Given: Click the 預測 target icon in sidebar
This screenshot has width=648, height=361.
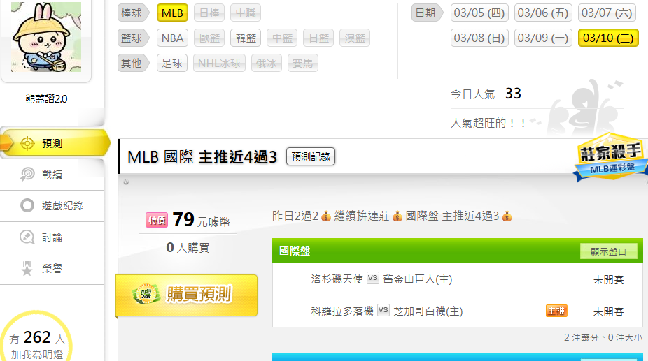Looking at the screenshot, I should click(x=27, y=144).
